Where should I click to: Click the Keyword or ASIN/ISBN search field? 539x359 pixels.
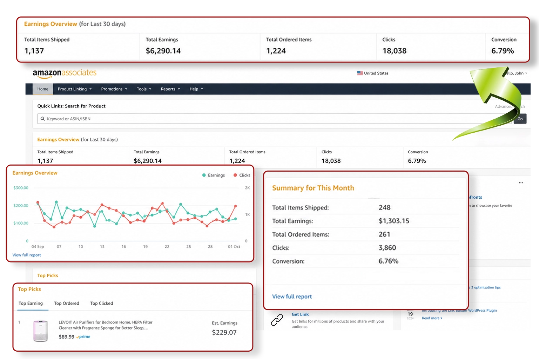[x=274, y=119]
